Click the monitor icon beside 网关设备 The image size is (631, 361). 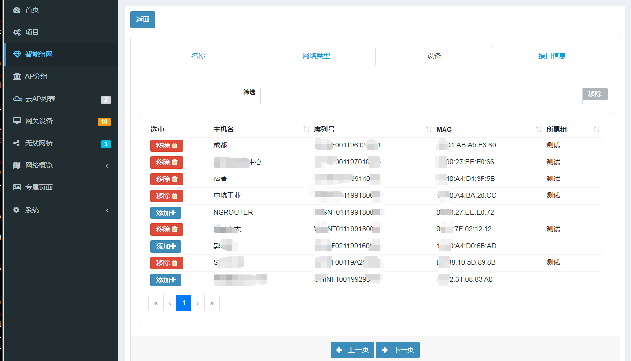[17, 121]
